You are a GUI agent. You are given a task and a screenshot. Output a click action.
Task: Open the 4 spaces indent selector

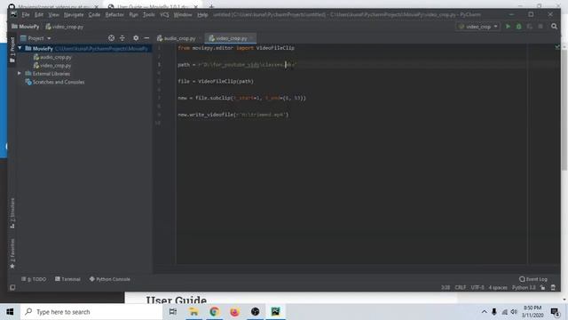(498, 288)
